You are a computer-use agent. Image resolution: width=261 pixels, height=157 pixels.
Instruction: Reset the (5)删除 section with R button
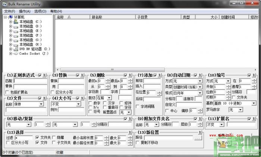point(130,75)
